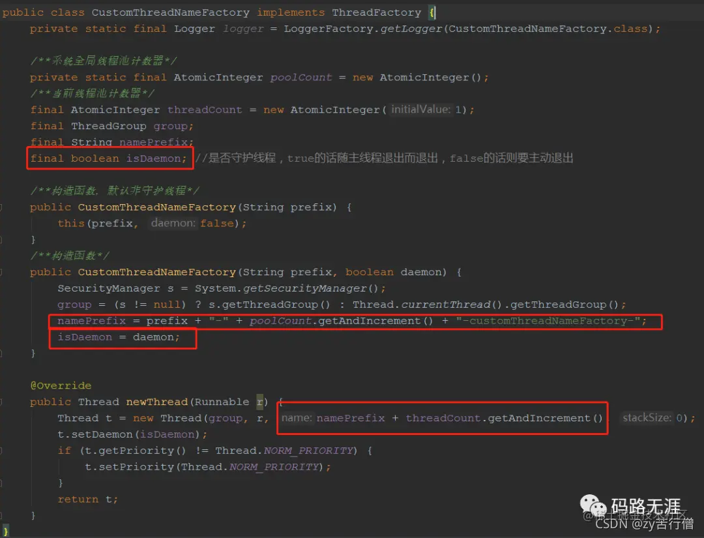Click the 'daemon:' parameter hint before false
Image resolution: width=704 pixels, height=538 pixels.
(x=173, y=223)
